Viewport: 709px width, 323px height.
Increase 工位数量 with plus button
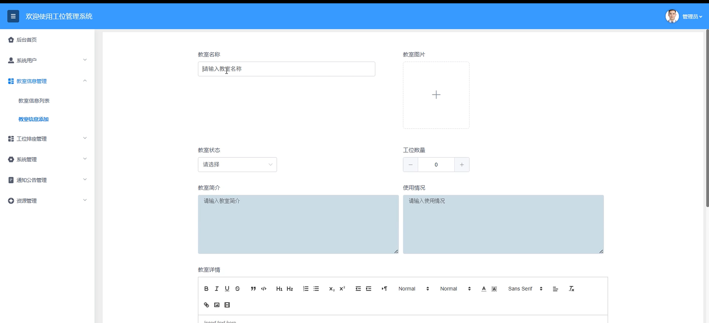tap(462, 165)
